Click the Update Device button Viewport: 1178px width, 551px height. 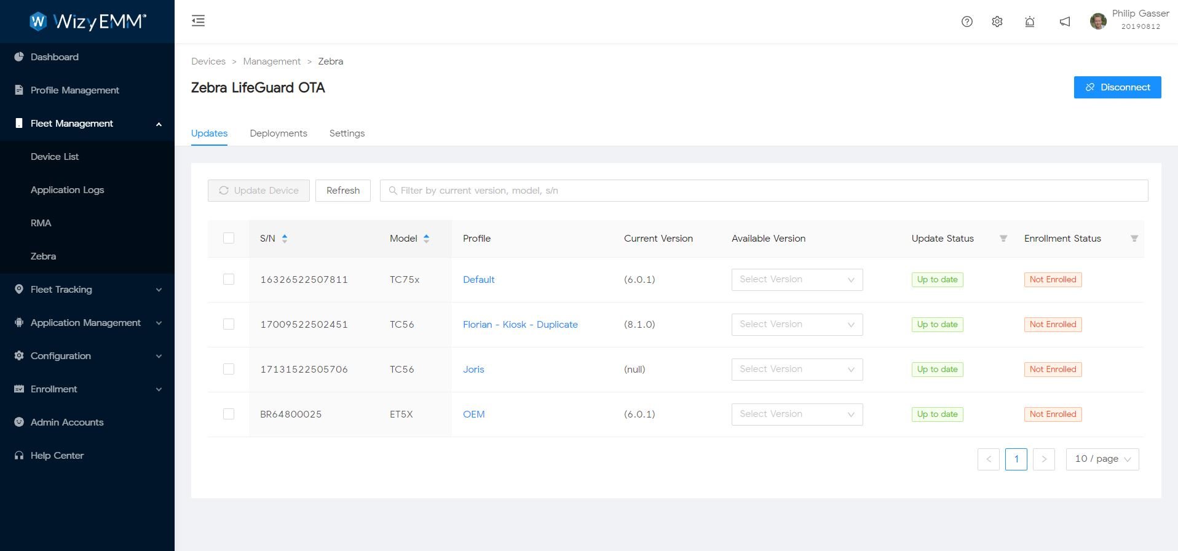(x=259, y=191)
